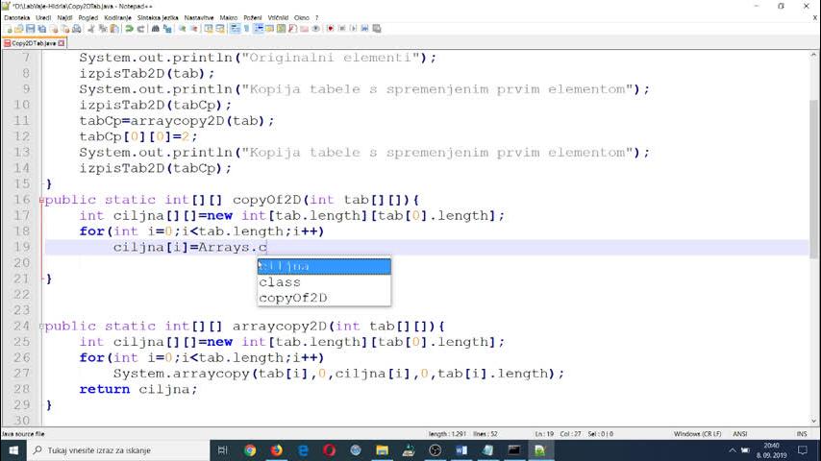Image resolution: width=821 pixels, height=461 pixels.
Task: Open the Nastavitve menu
Action: [199, 18]
